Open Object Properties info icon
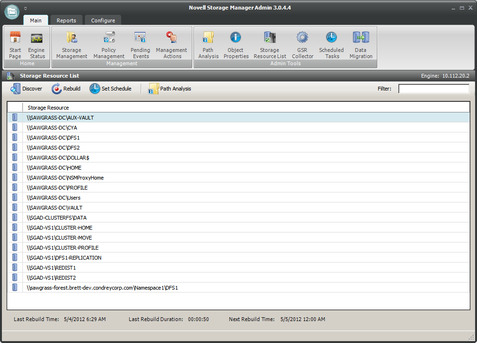Image resolution: width=477 pixels, height=343 pixels. (236, 45)
